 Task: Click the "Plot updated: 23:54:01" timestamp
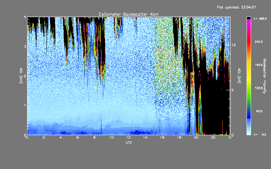(x=236, y=7)
